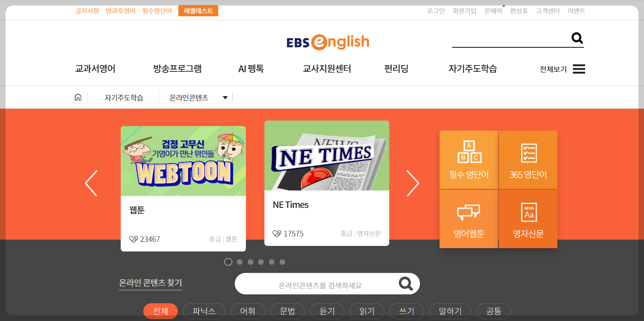The height and width of the screenshot is (321, 644).
Task: Click the 회원가입 link
Action: (x=464, y=11)
